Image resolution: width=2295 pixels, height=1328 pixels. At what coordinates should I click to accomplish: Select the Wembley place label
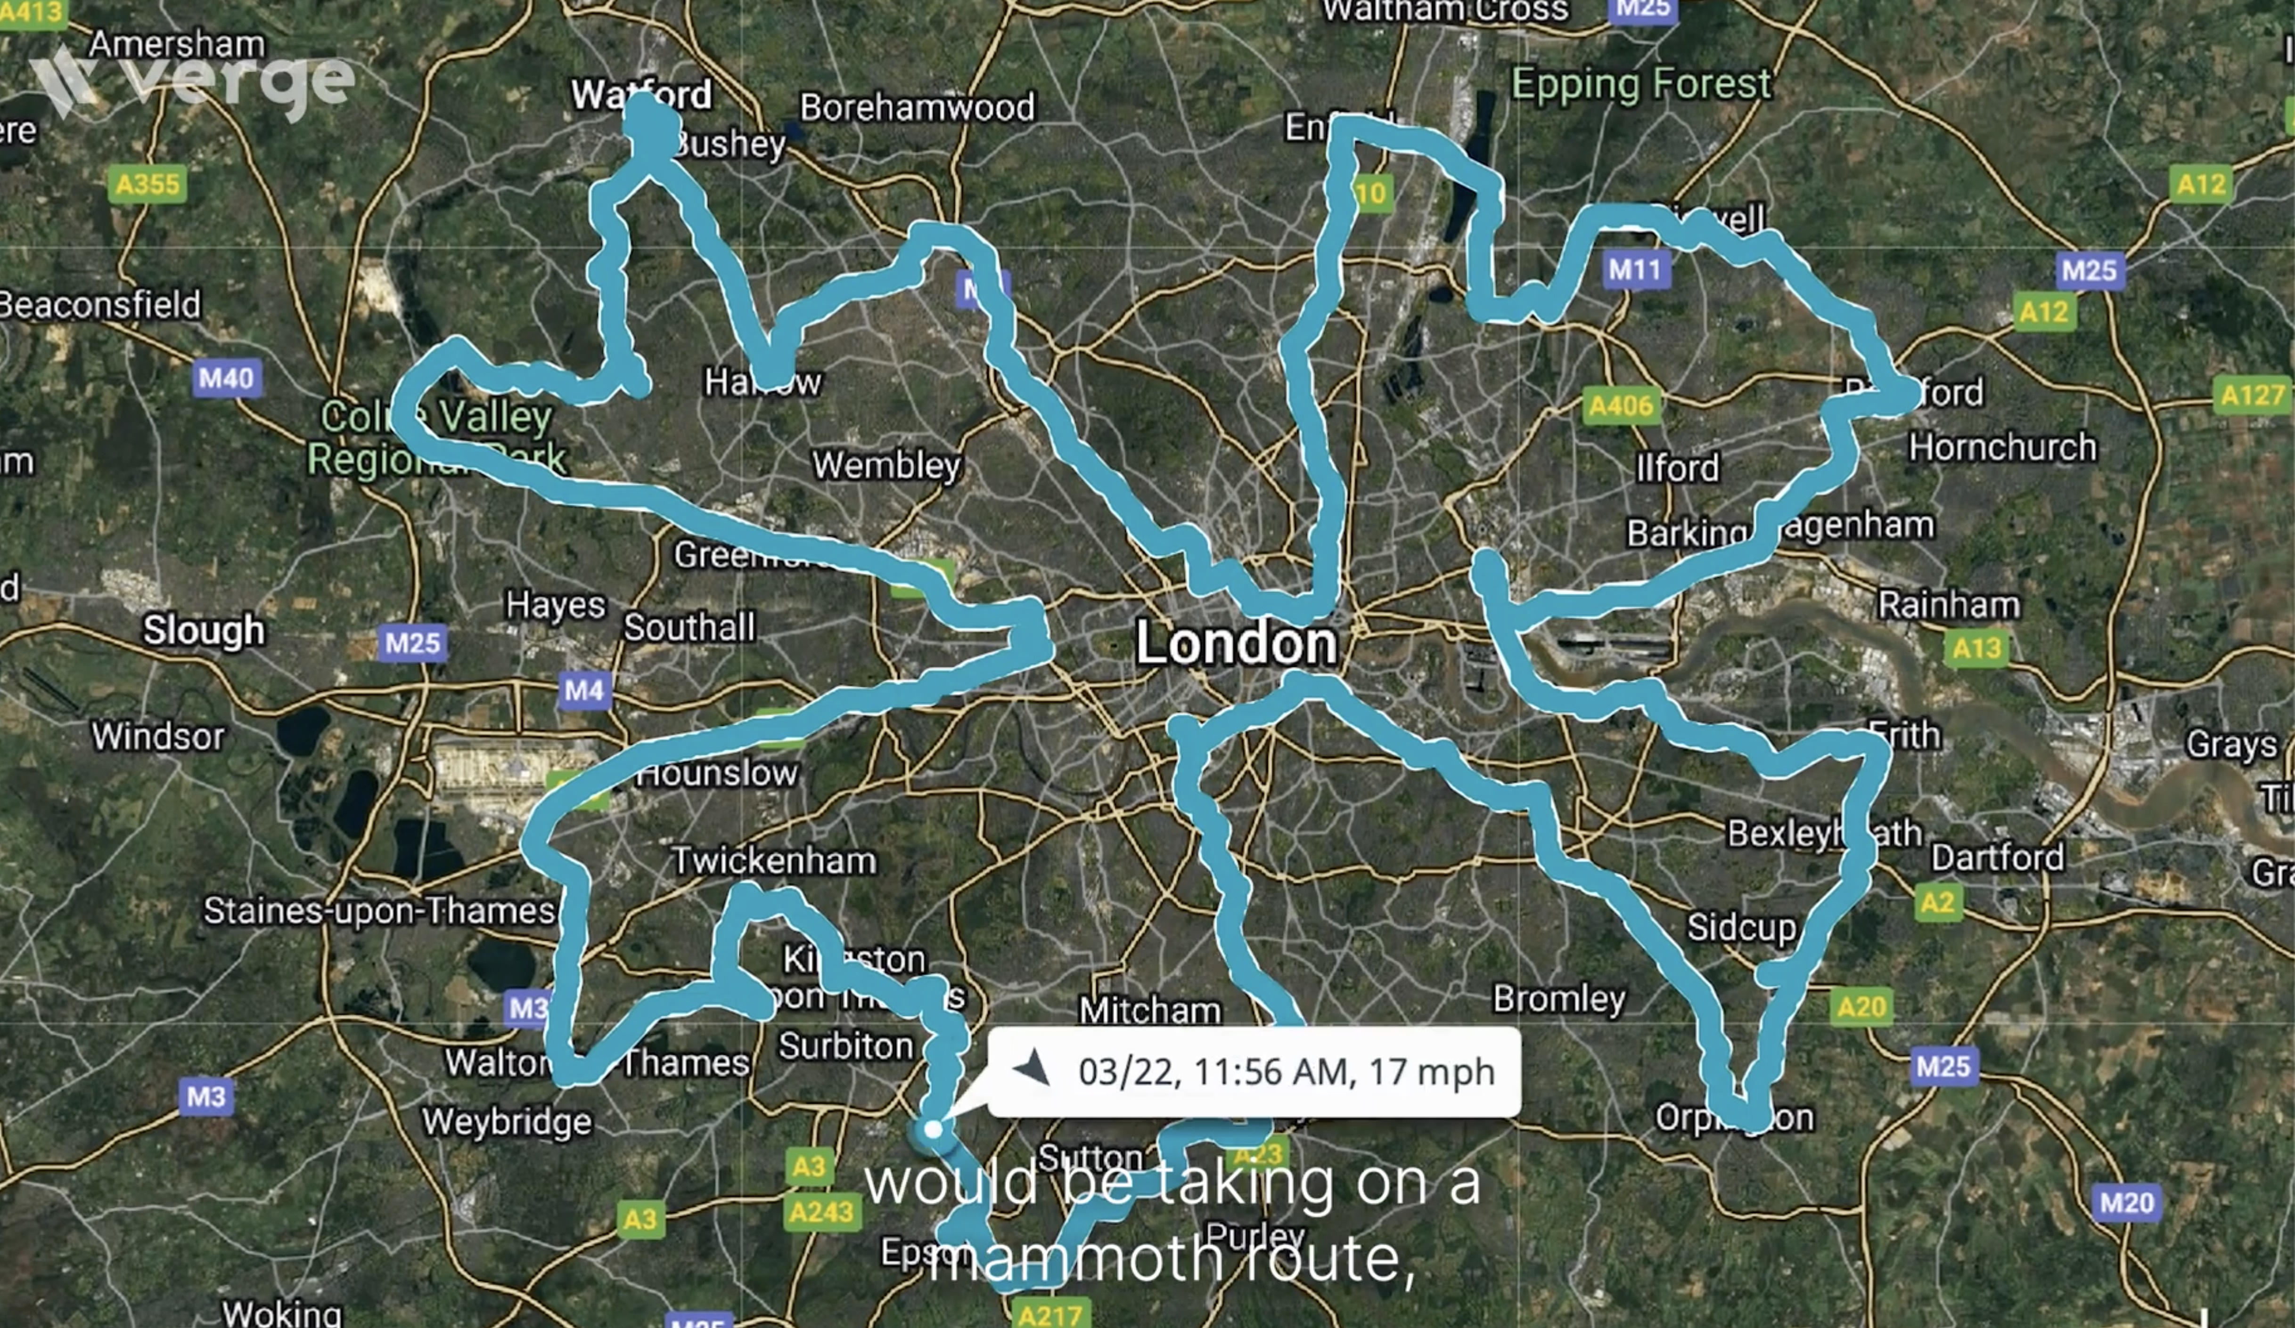[887, 465]
